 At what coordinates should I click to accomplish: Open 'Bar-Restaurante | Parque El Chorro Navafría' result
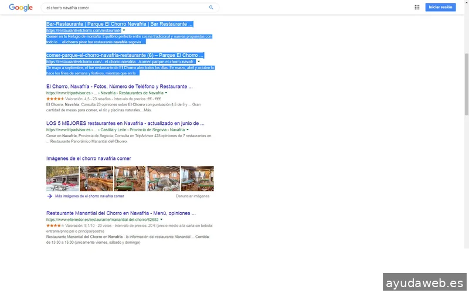coord(120,24)
